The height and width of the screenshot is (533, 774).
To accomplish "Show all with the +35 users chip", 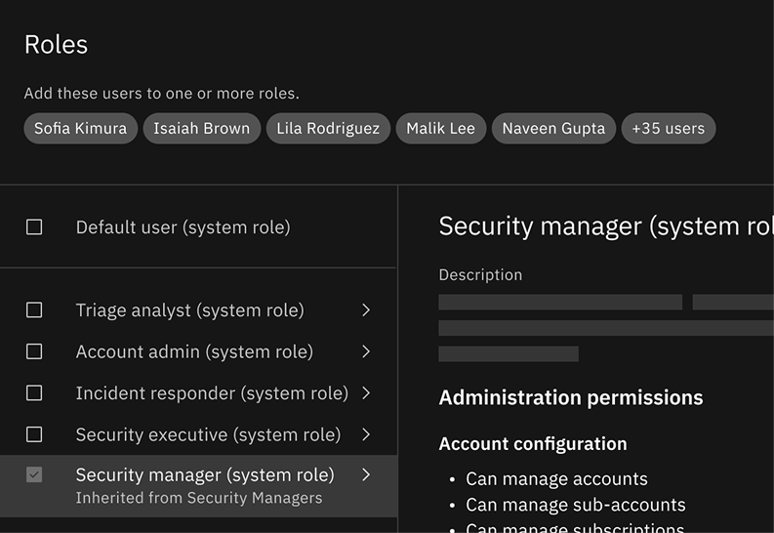I will pyautogui.click(x=669, y=128).
